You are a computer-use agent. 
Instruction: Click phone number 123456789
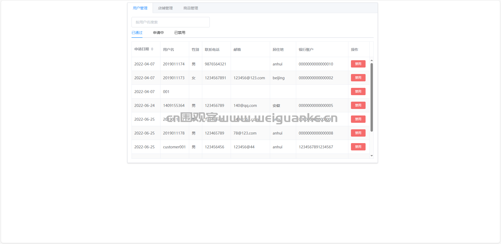(x=214, y=106)
